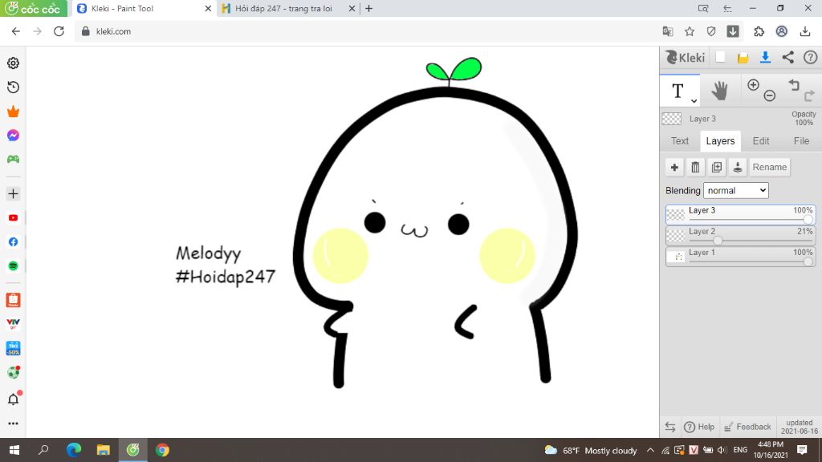
Task: Flip the panel side with the swap arrows
Action: click(x=670, y=427)
